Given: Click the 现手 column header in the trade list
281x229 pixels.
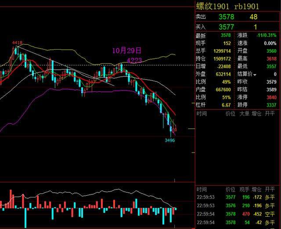Looking at the screenshot, I should click(x=244, y=190).
